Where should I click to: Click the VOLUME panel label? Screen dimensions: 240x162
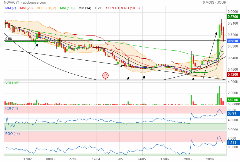[12, 83]
